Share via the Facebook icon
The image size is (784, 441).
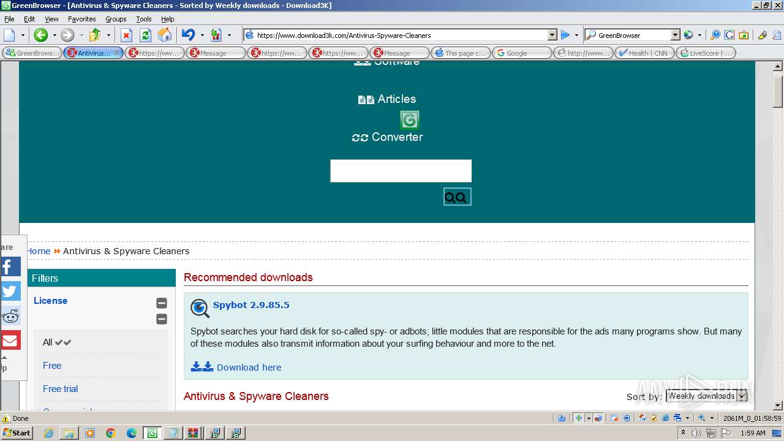click(10, 266)
